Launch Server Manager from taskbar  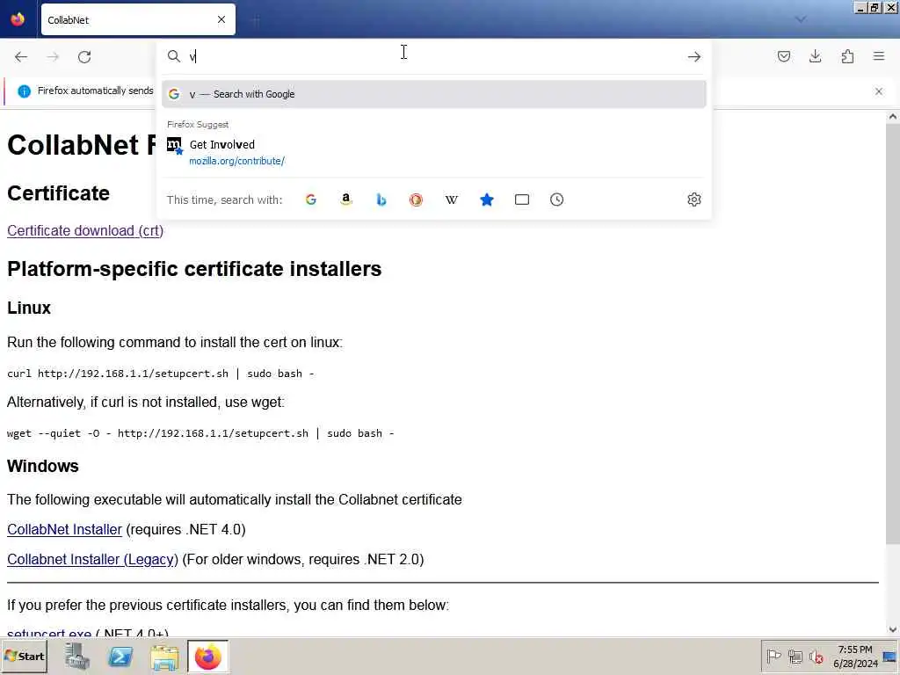pos(77,657)
